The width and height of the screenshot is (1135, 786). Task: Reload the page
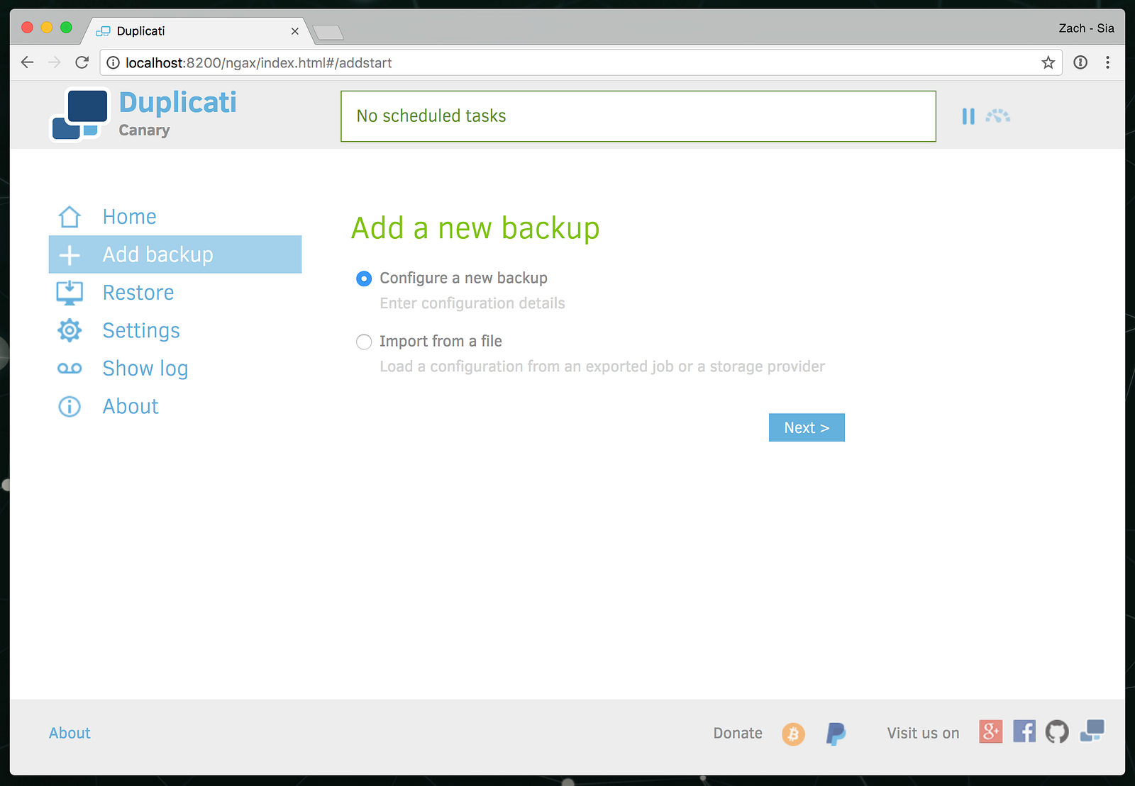(x=82, y=62)
